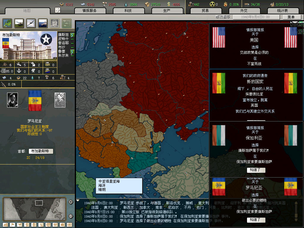Zoom in on the minimap
Viewport: 304px width, 228px height.
[71, 202]
